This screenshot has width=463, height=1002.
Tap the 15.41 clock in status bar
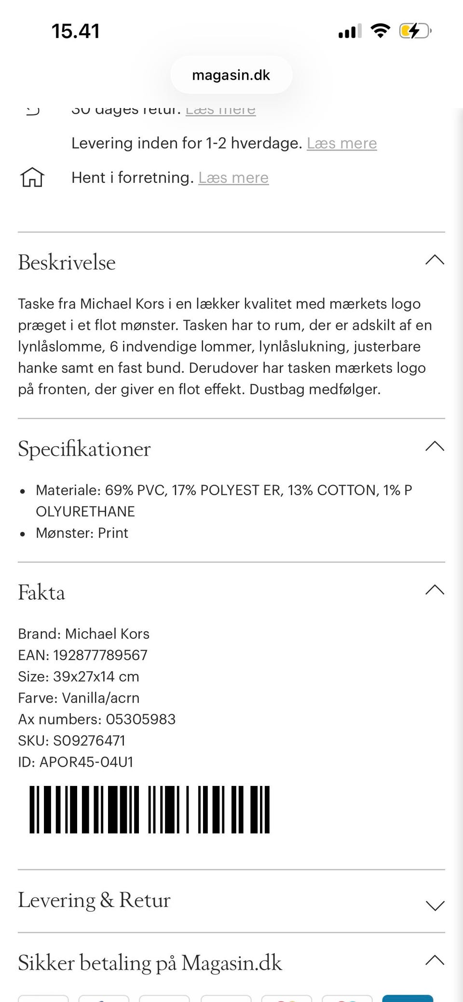76,31
